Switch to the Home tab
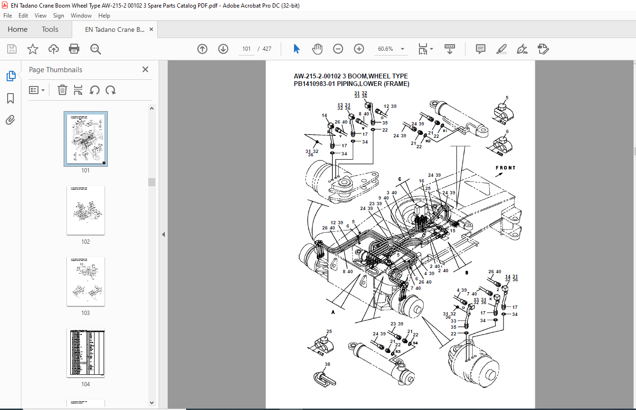 (18, 29)
